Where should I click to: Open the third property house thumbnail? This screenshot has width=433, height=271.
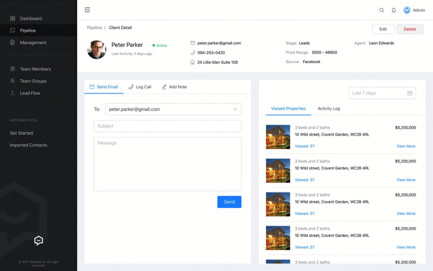278,205
